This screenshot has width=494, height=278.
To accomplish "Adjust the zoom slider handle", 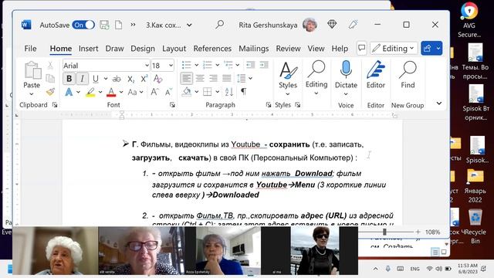I will (384, 232).
